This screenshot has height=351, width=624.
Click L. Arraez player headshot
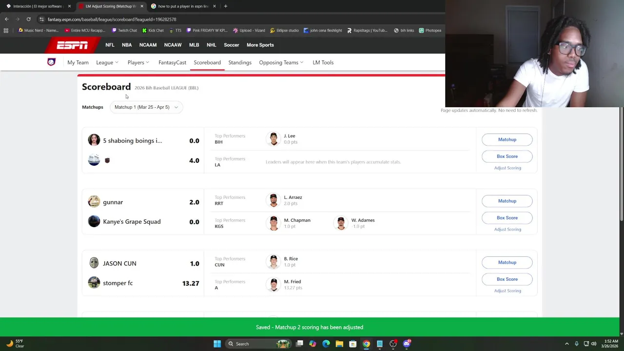coord(273,200)
